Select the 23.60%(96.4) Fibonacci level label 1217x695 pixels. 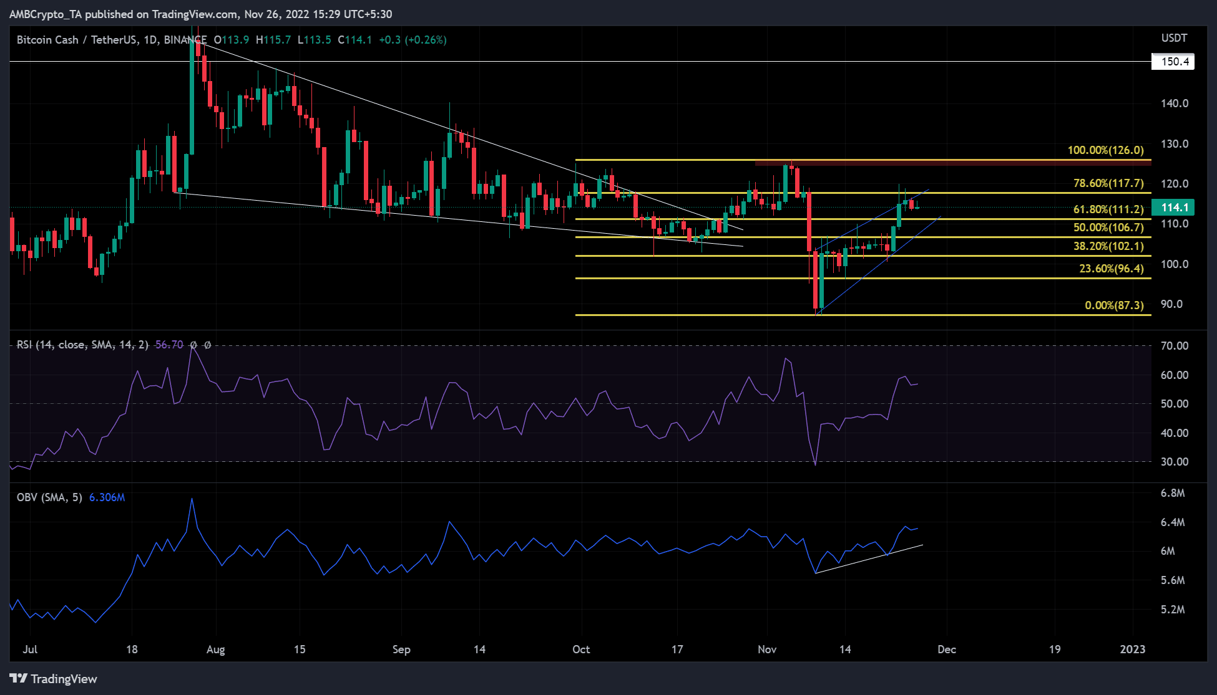(1111, 269)
